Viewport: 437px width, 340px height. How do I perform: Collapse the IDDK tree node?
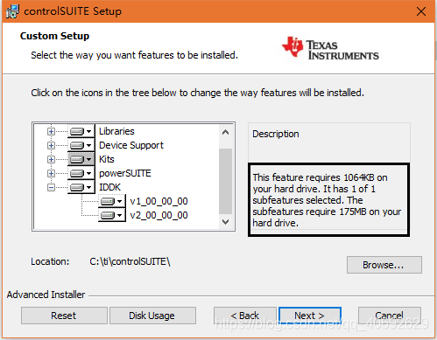tap(51, 187)
